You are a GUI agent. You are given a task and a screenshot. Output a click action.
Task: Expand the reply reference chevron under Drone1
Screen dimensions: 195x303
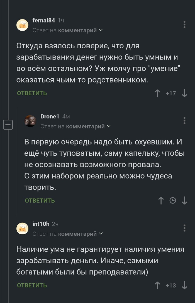[x=109, y=126]
